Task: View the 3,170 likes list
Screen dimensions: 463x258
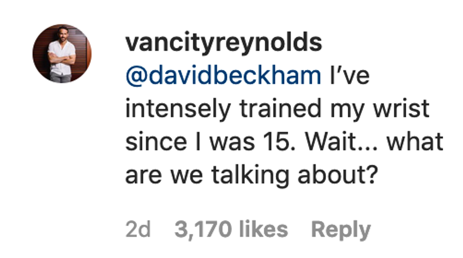Action: [231, 230]
